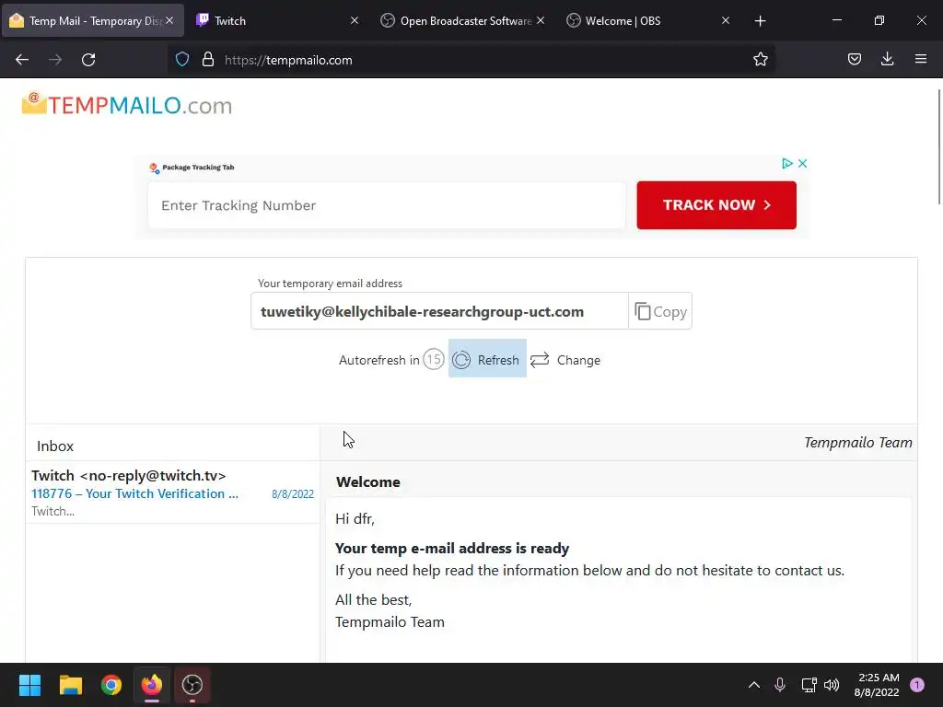Click the Welcome message heading
Image resolution: width=943 pixels, height=707 pixels.
click(x=368, y=482)
